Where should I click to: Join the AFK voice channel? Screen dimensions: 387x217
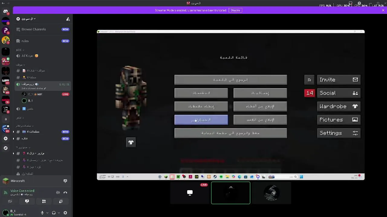[x=43, y=56]
